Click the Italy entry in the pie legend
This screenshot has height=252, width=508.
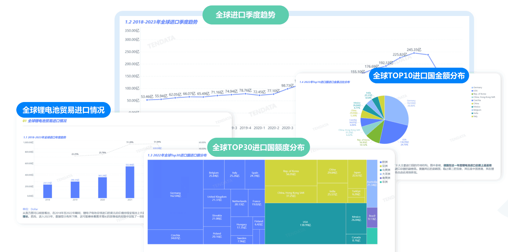point(472,116)
